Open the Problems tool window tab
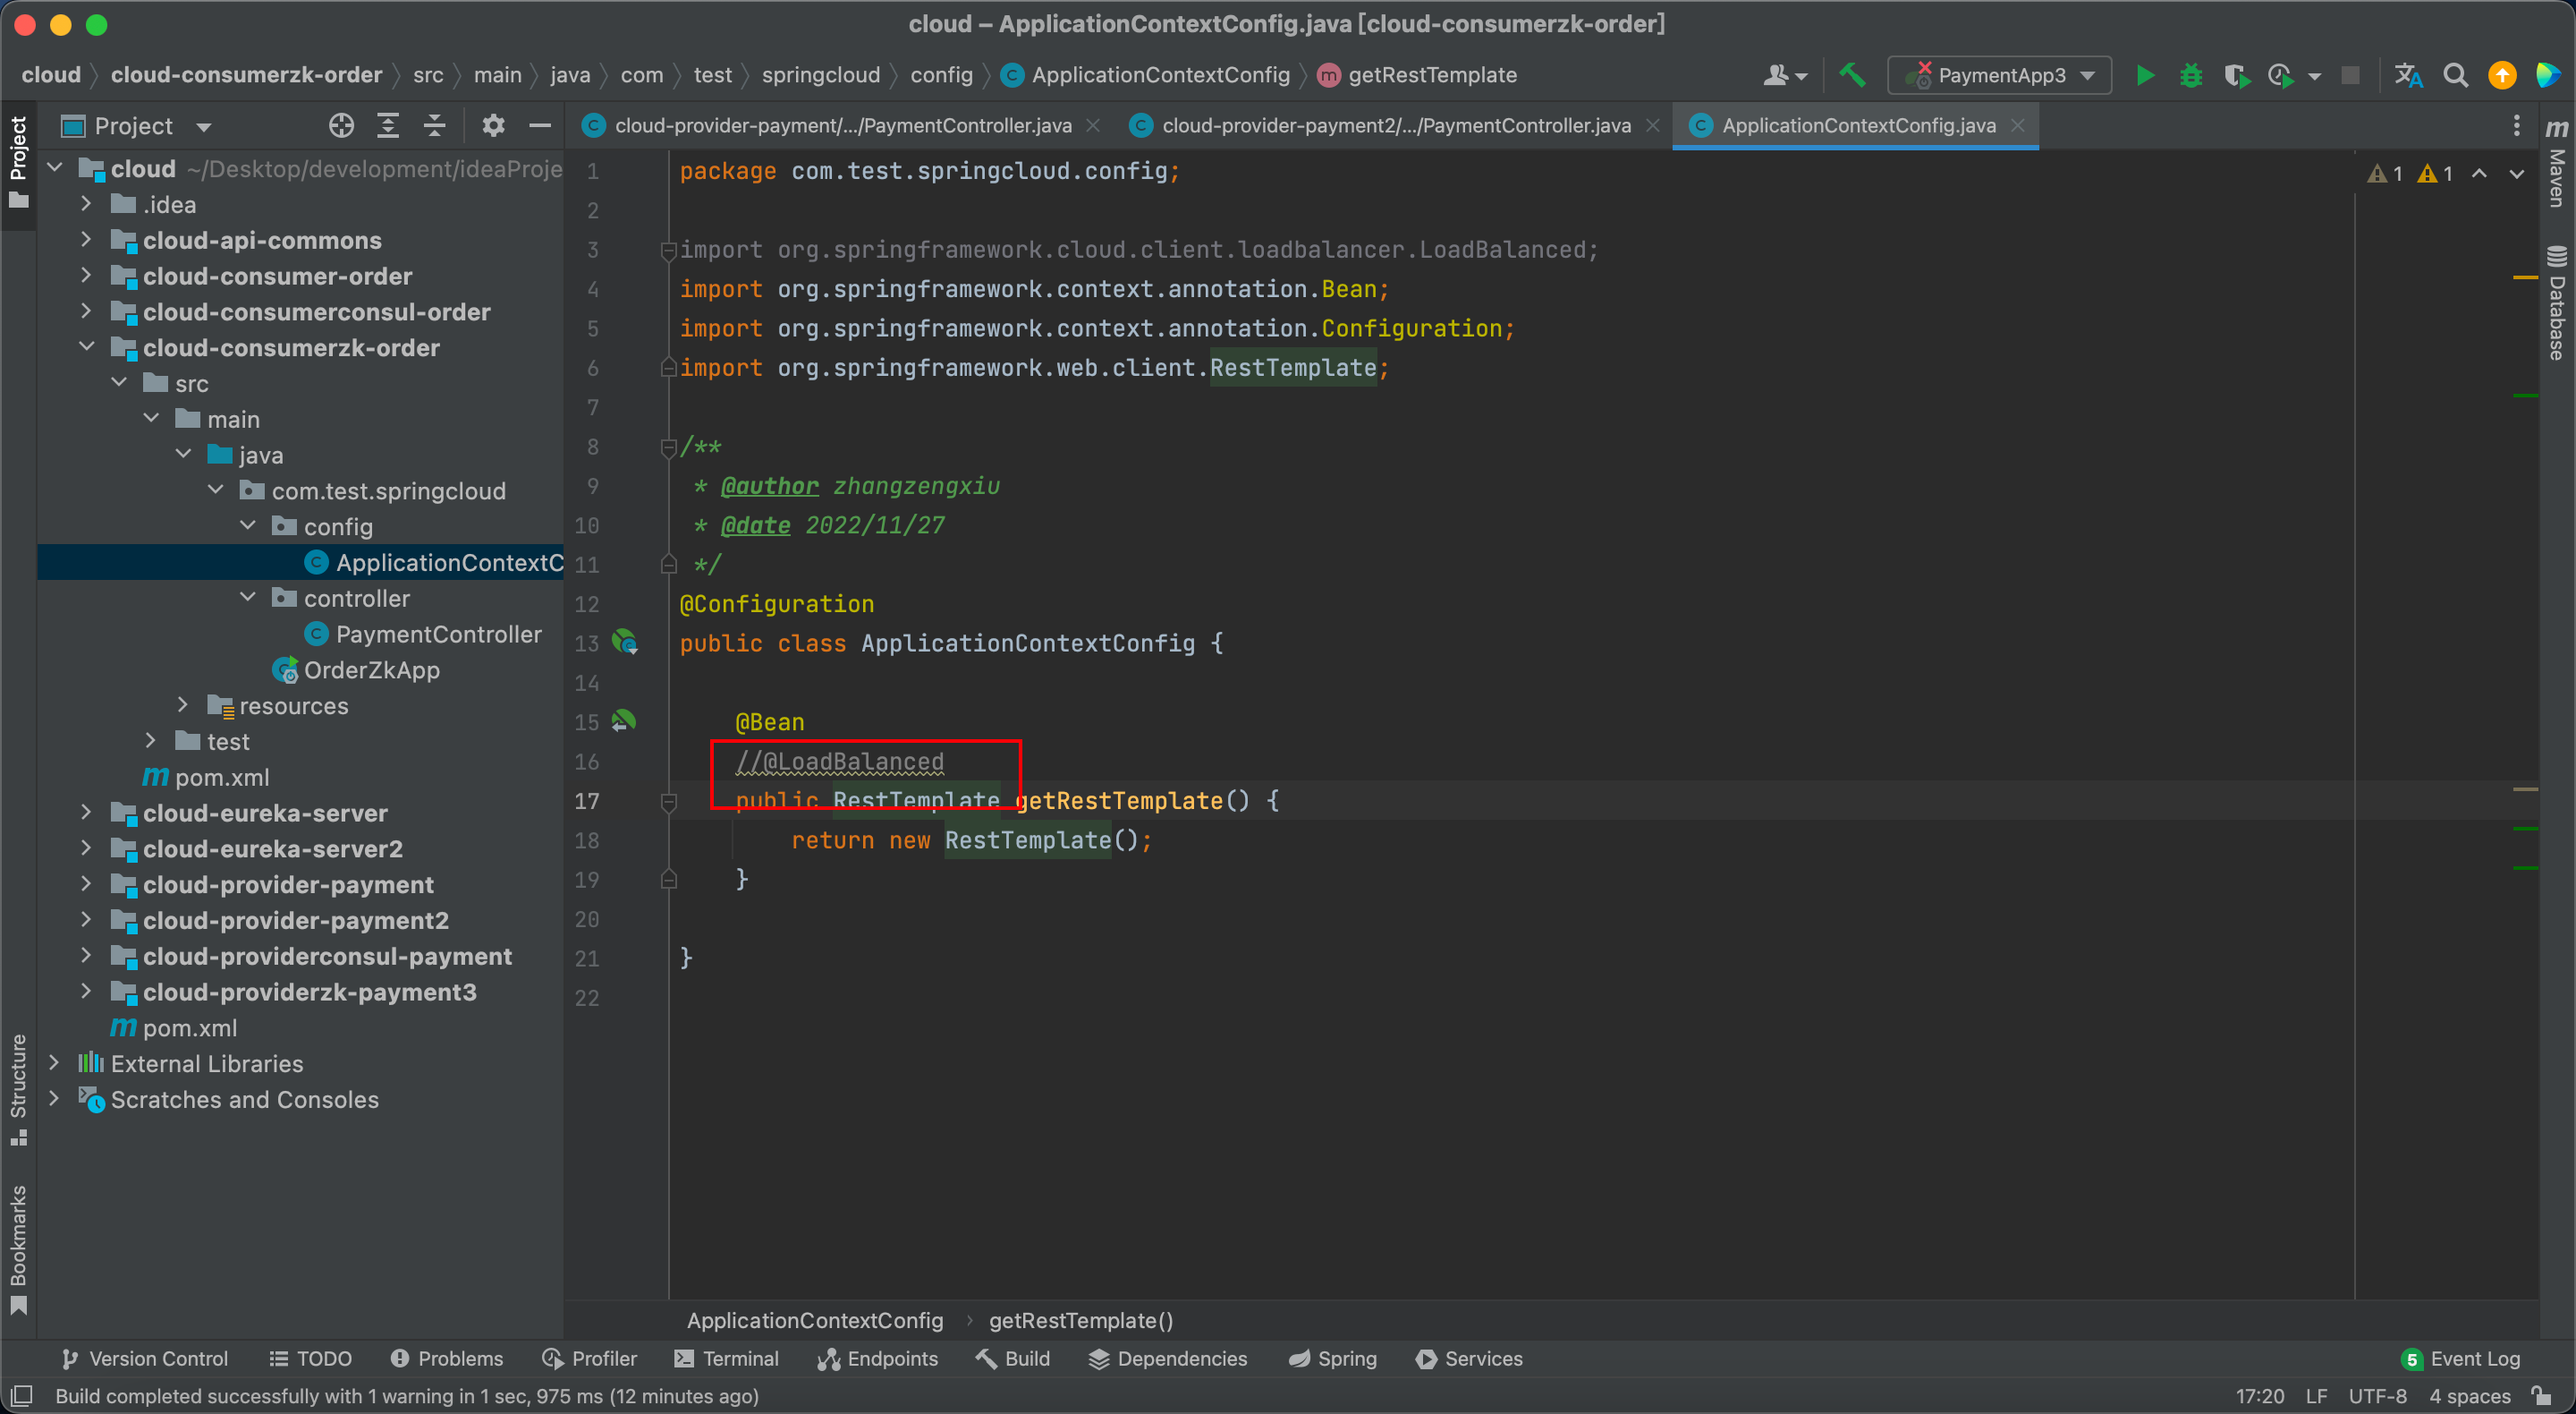Screen dimensions: 2576x1414 pyautogui.click(x=446, y=1358)
